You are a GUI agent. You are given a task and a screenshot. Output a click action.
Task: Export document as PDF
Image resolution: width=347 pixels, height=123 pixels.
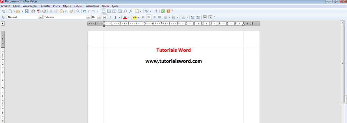click(x=39, y=11)
